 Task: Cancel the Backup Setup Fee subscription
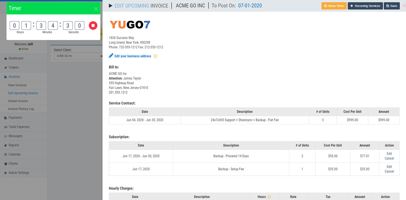coord(389,172)
